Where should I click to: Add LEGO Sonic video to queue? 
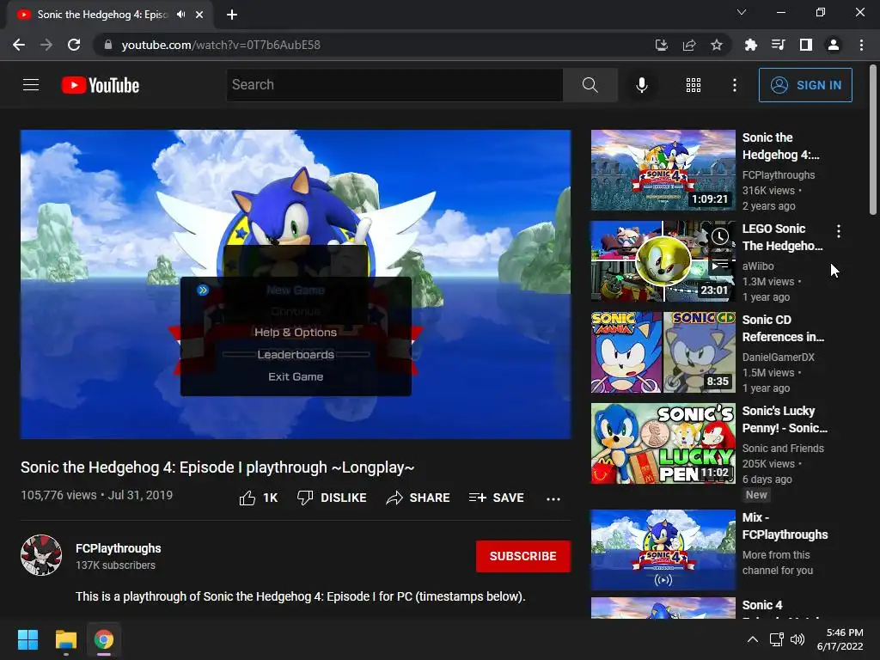click(720, 264)
